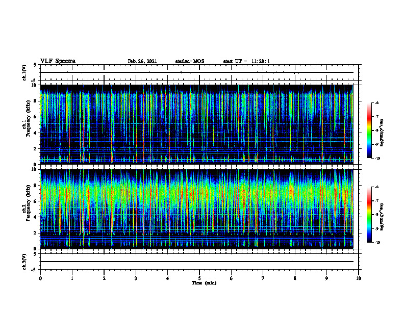This screenshot has width=404, height=312.
Task: Click time axis tick label "5"
Action: pyautogui.click(x=199, y=278)
